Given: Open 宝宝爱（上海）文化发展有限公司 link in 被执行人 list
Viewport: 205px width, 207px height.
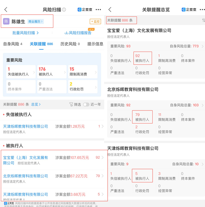Looking at the screenshot, I should 25,160.
